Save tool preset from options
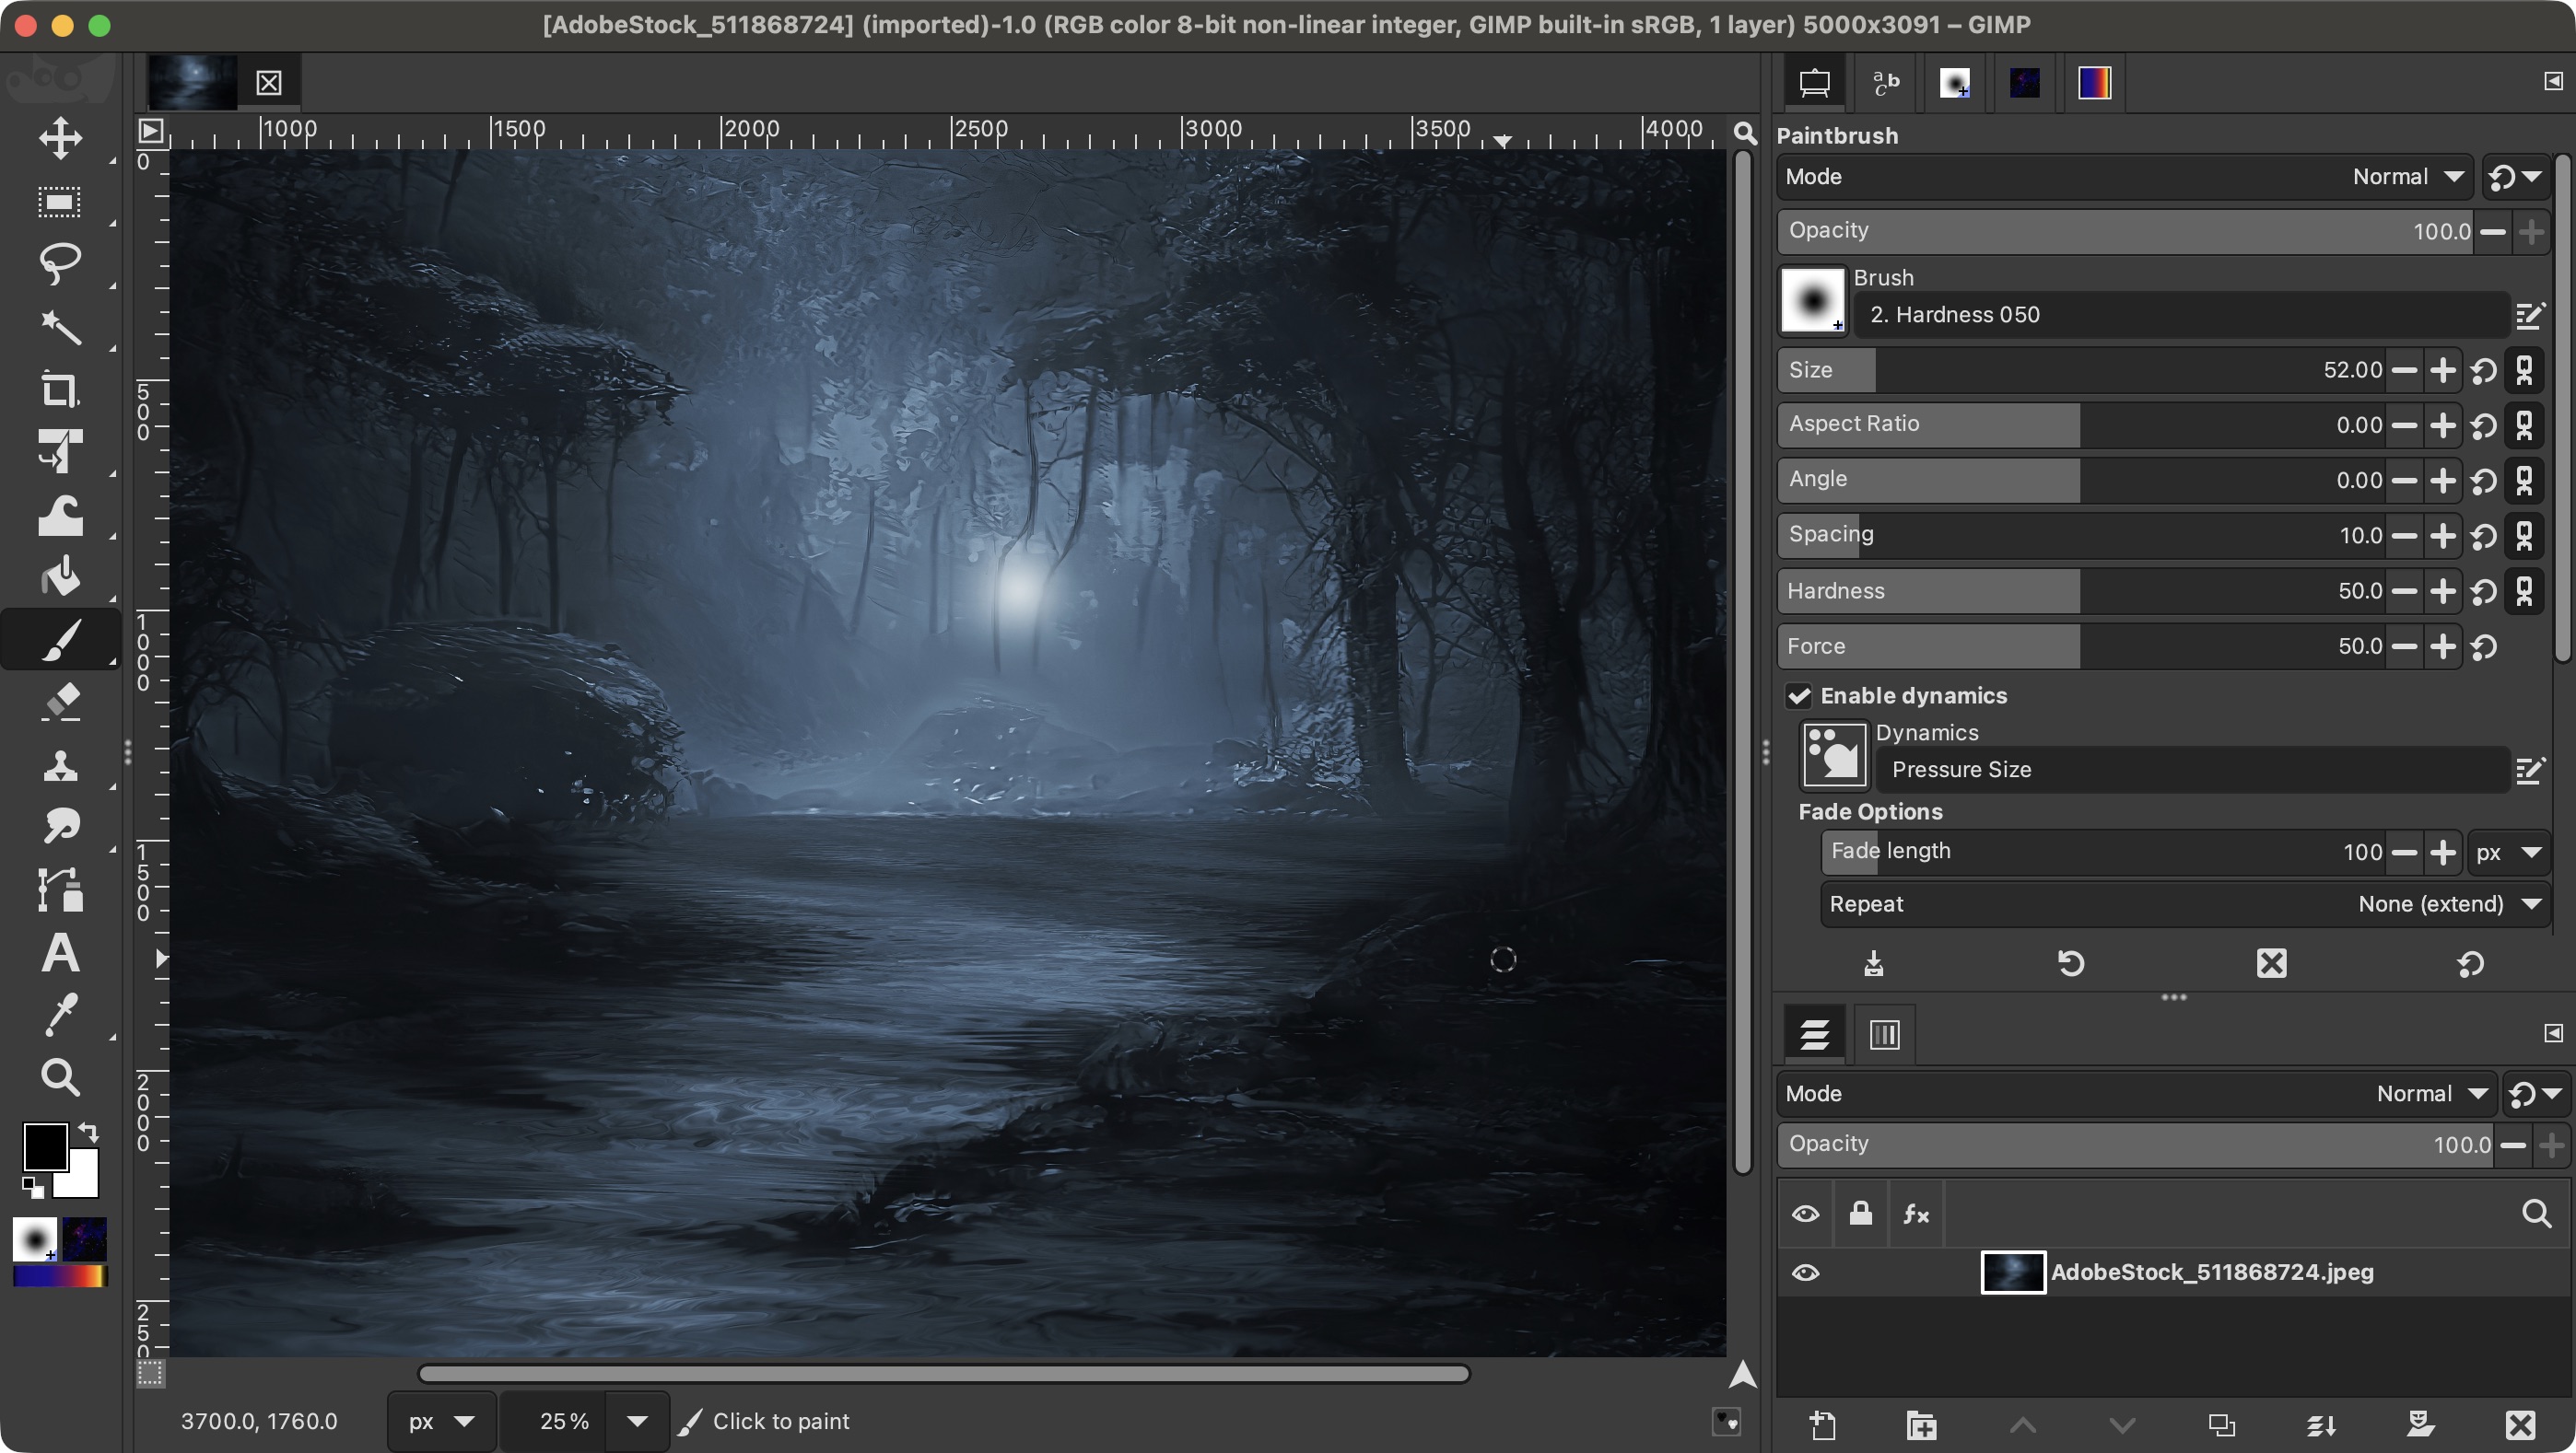This screenshot has width=2576, height=1453. click(x=1874, y=963)
